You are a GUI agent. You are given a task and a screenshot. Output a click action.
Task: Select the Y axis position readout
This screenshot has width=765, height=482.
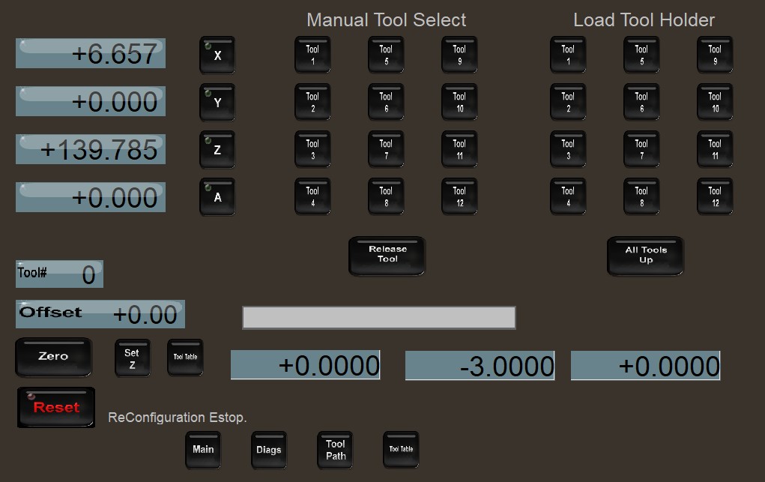[91, 101]
